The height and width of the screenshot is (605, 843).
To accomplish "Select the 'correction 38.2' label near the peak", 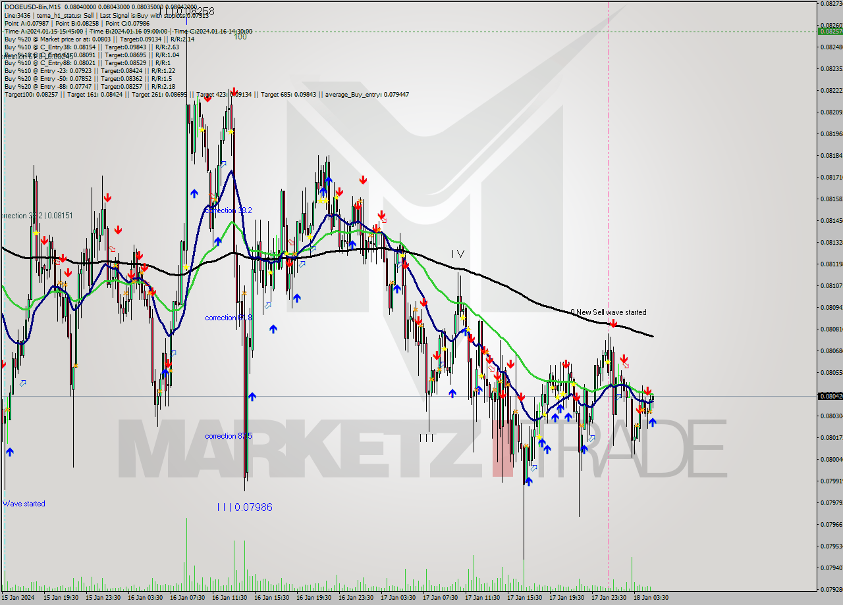I will 228,210.
